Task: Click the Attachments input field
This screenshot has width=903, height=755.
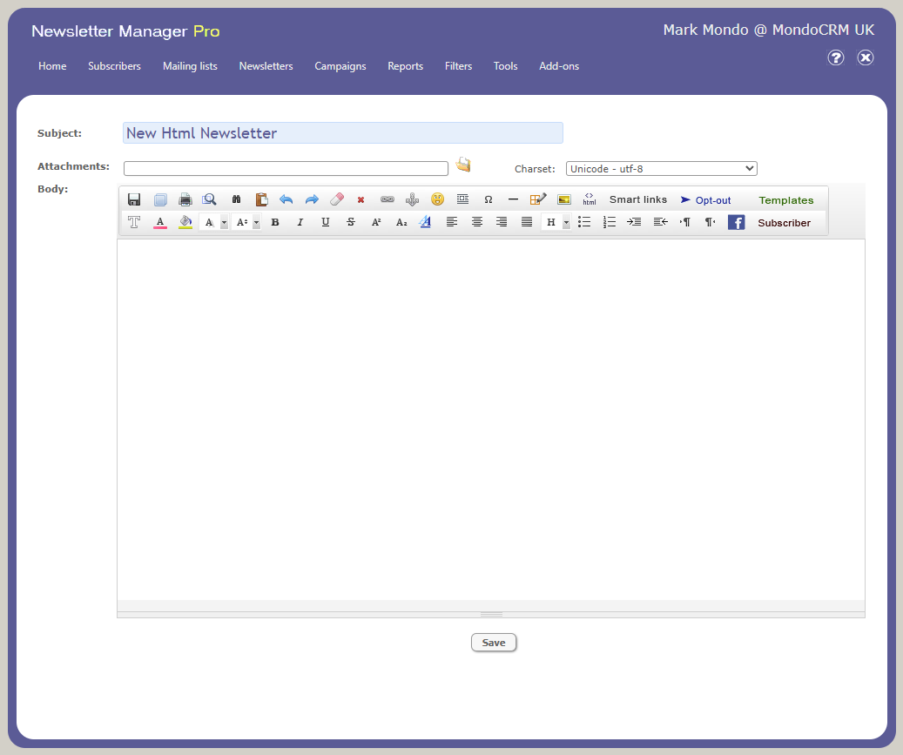Action: [286, 168]
